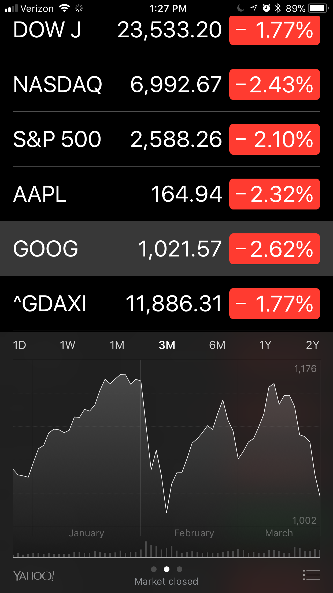Screen dimensions: 333x593
Task: Tap the battery indicator icon
Action: 319,8
